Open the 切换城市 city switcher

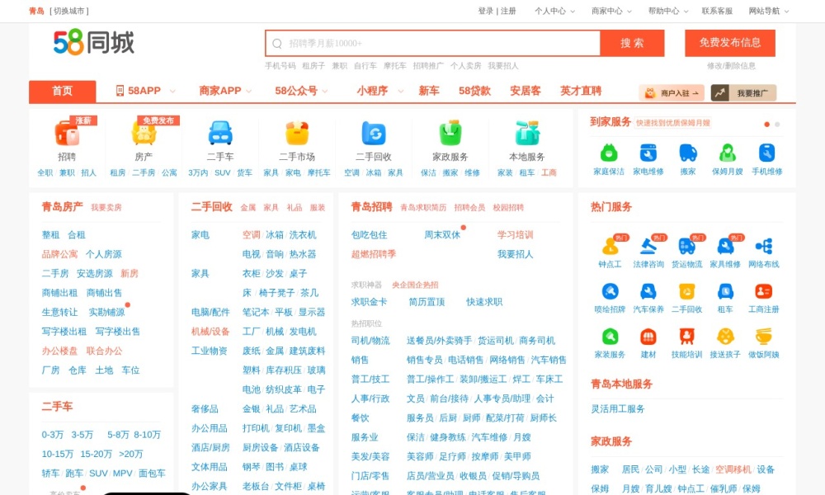[x=69, y=11]
